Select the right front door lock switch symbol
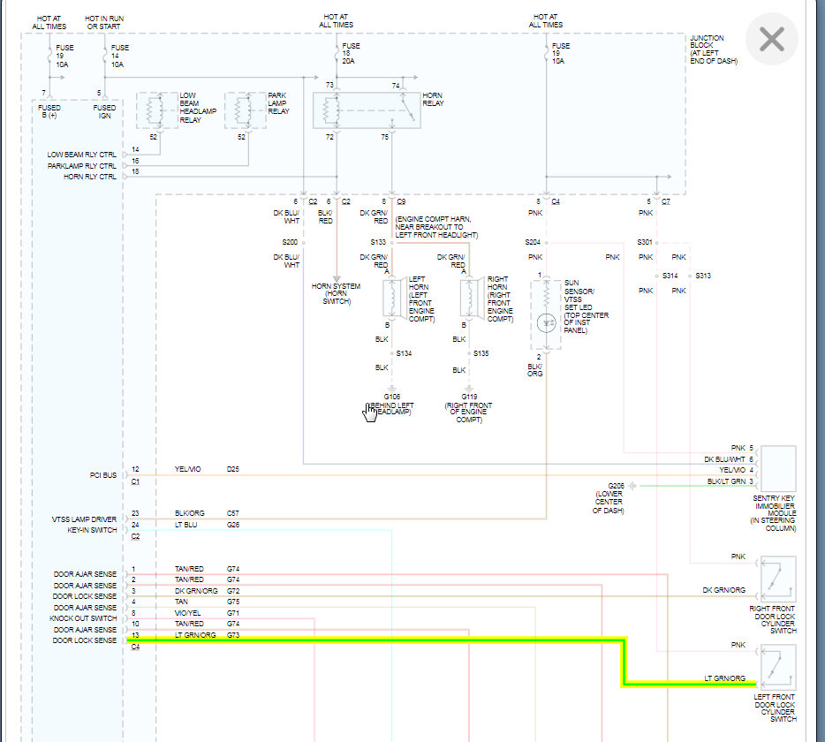Viewport: 825px width, 742px height. click(778, 579)
